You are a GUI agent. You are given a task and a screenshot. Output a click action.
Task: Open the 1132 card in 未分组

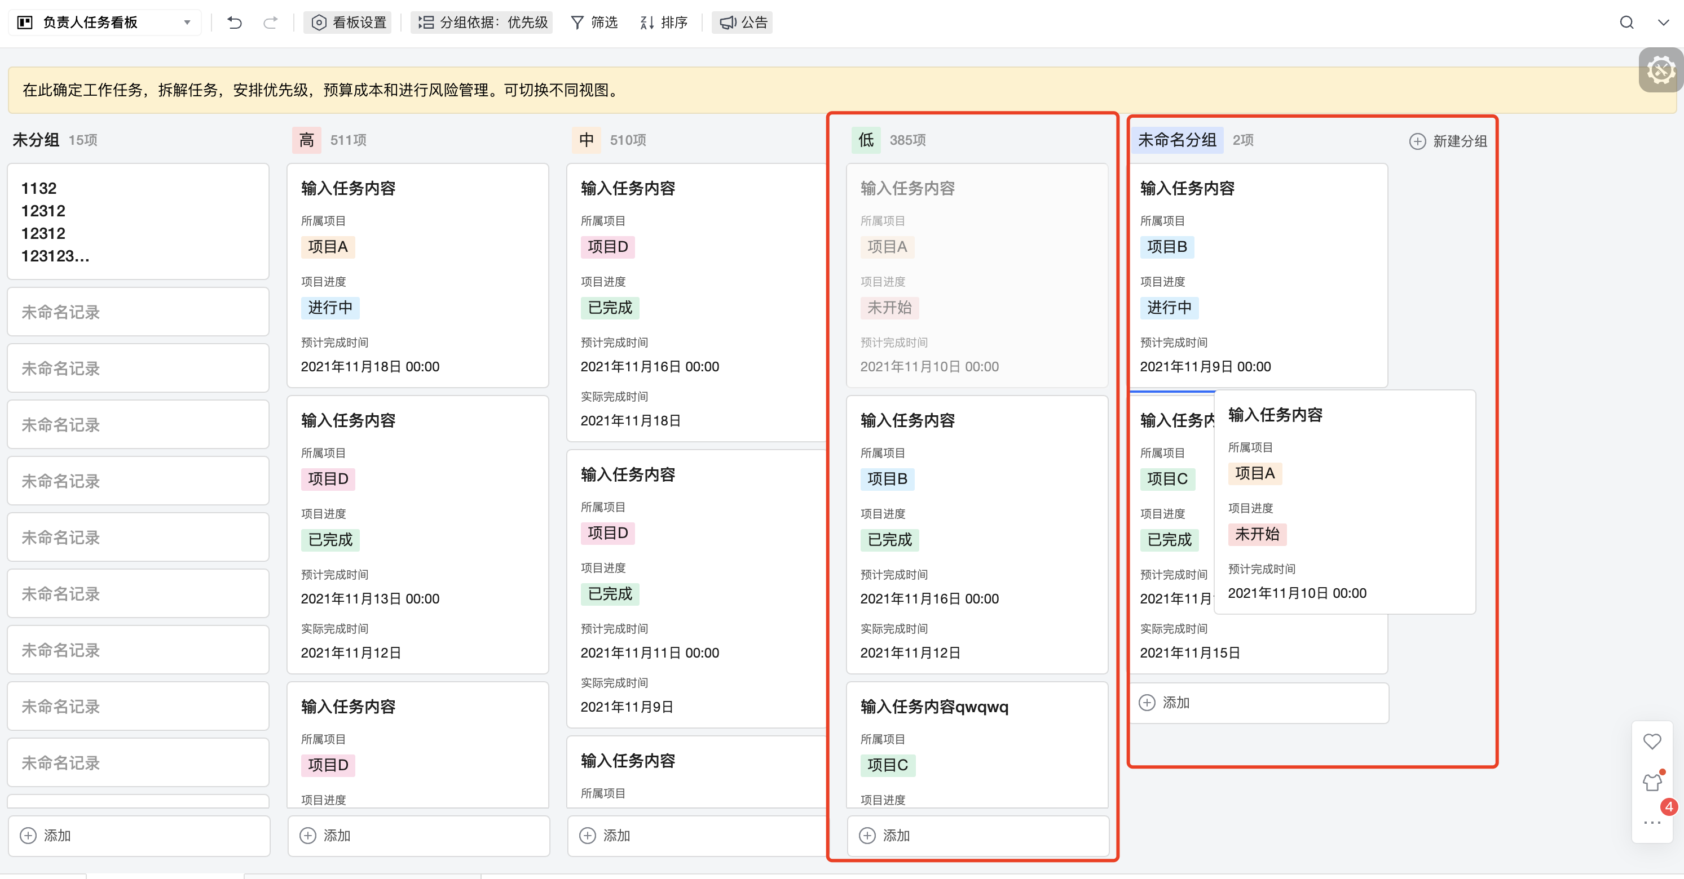click(137, 222)
